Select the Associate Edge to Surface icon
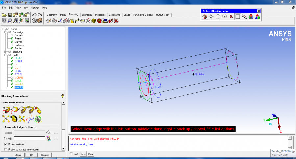Viewport: 296px width, 159px height. [x=22, y=110]
